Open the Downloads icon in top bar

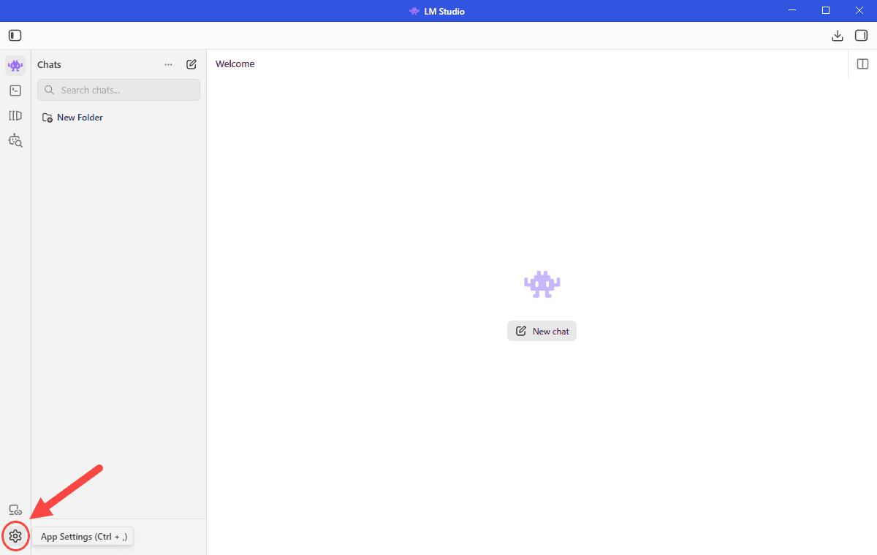point(838,35)
